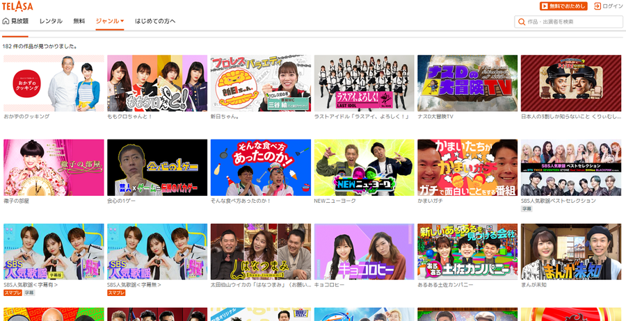Open the キョコロヒー thumbnail
This screenshot has height=321, width=626.
[364, 252]
